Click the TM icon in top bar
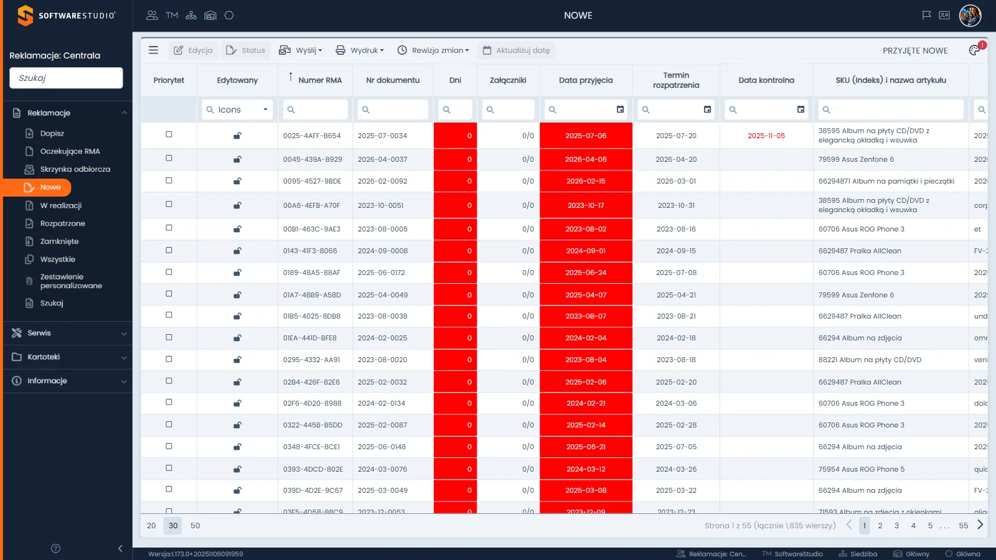996x560 pixels. [x=172, y=16]
